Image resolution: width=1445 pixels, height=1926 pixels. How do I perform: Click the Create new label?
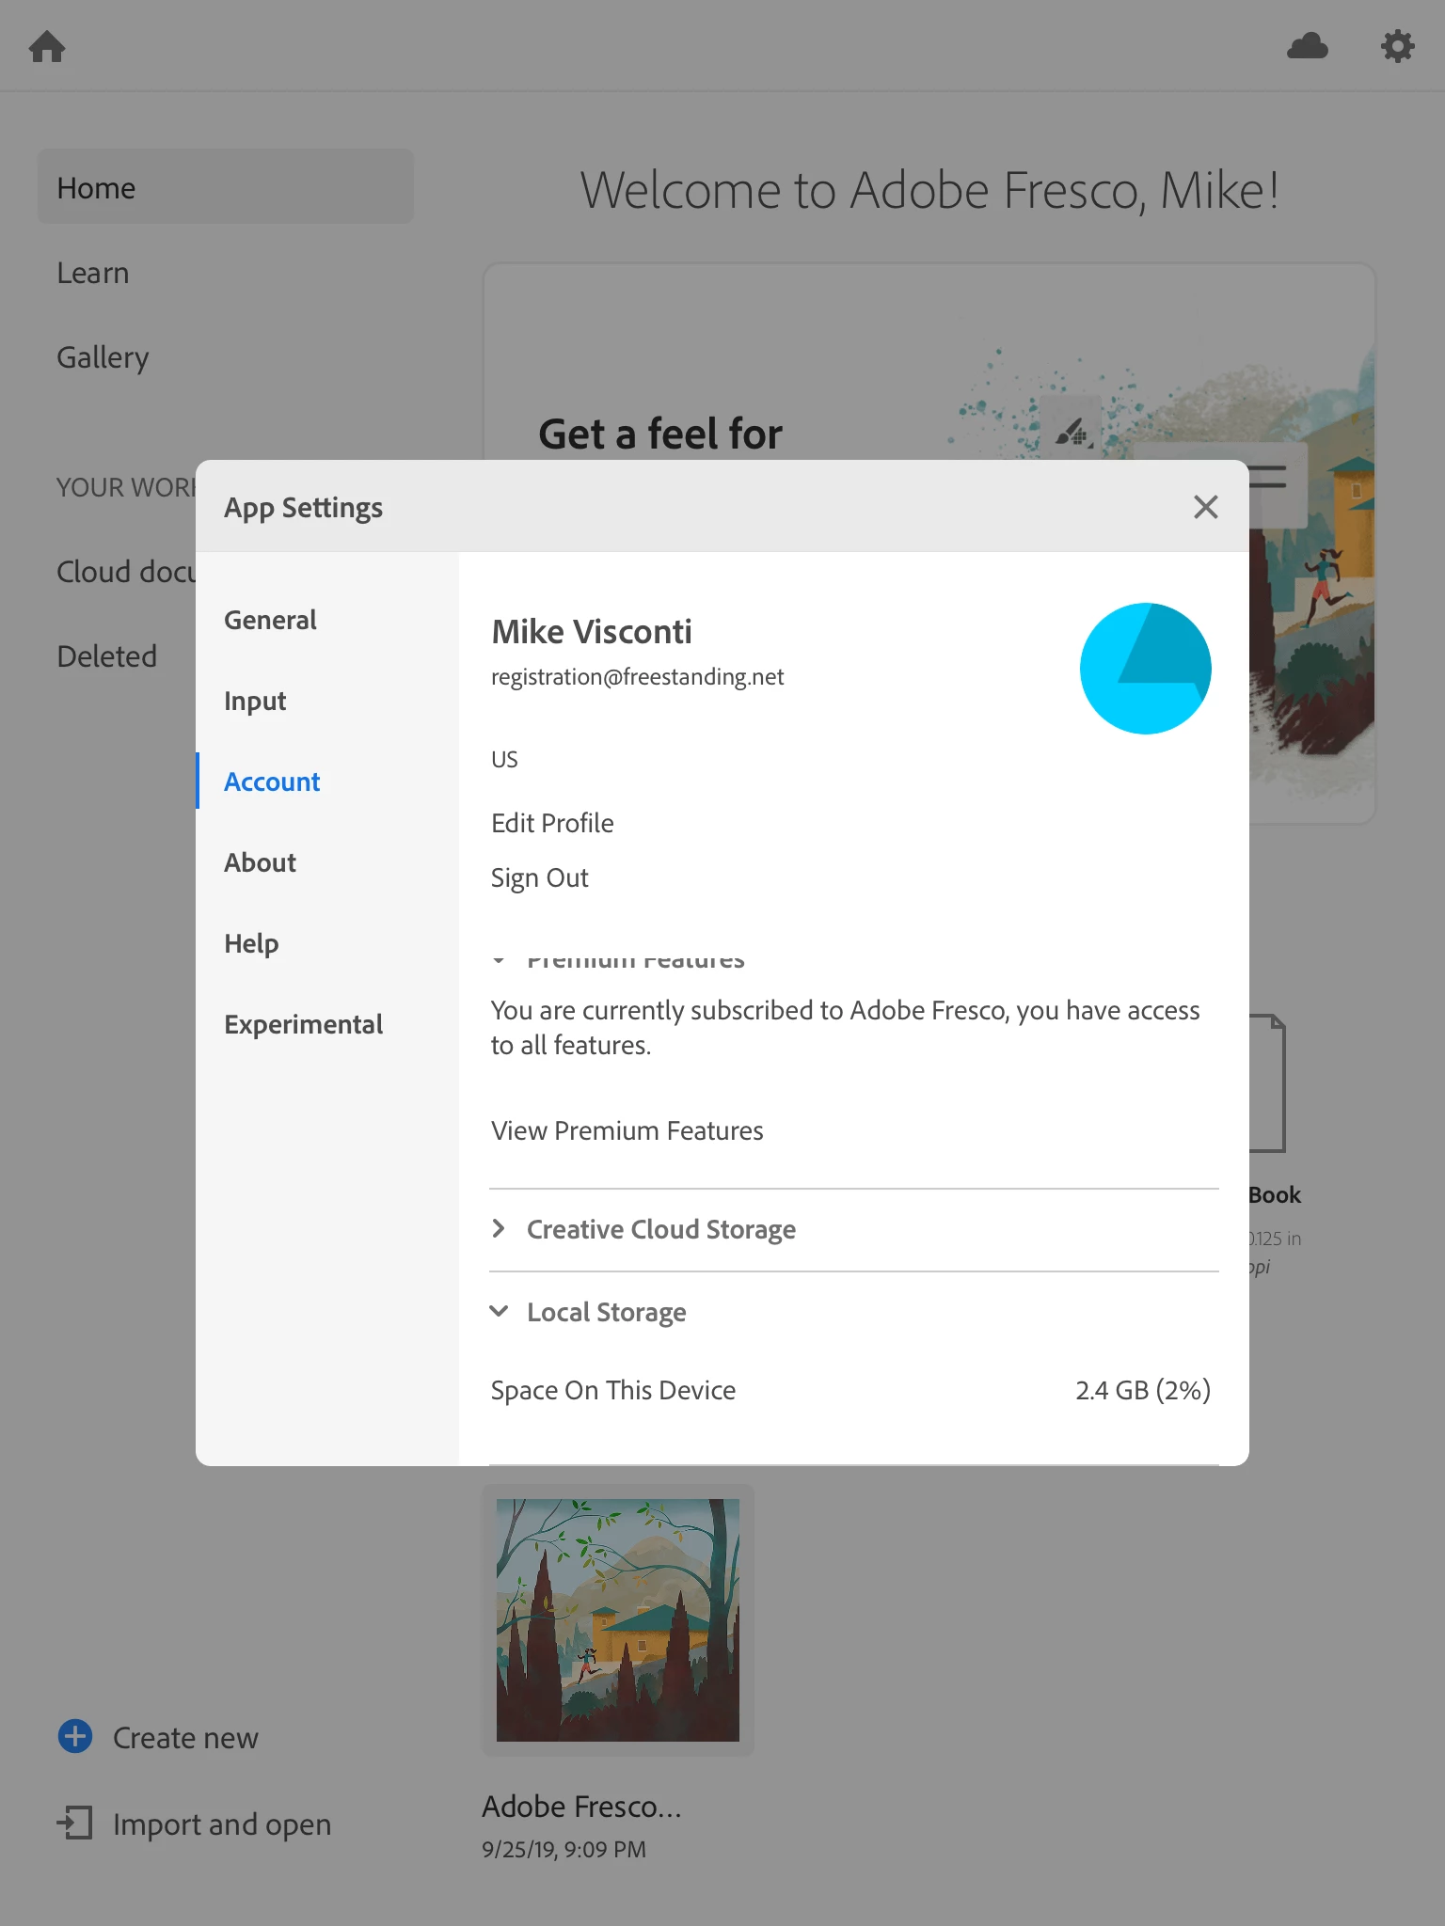click(x=185, y=1738)
